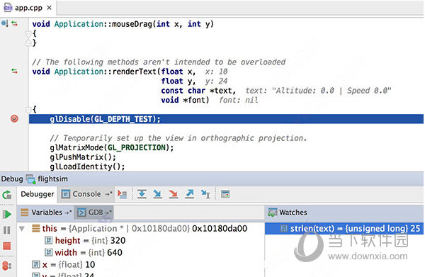Click the override gutter icon beside mouseDrag
This screenshot has height=277, width=425.
coord(5,23)
